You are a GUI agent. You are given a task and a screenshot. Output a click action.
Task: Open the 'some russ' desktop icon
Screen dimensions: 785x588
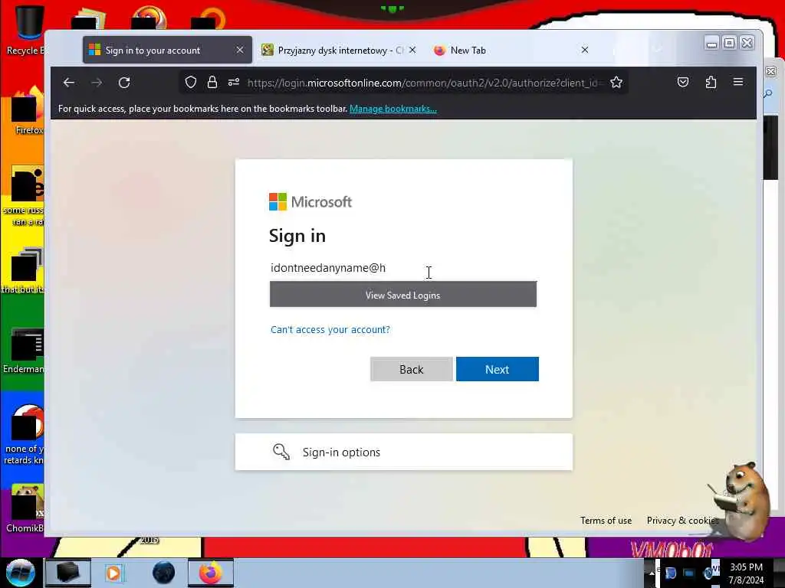pyautogui.click(x=24, y=196)
